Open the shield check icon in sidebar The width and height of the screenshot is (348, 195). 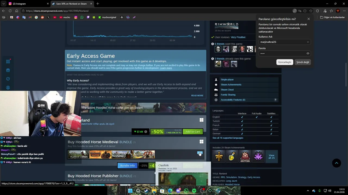tap(8, 79)
